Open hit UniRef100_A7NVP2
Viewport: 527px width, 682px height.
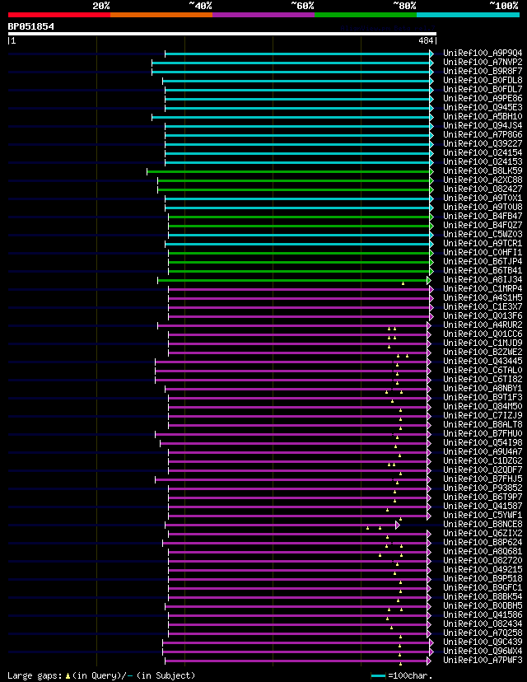[483, 63]
